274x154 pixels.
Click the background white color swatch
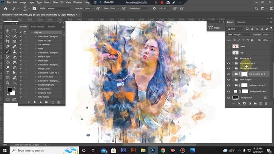click(13, 93)
